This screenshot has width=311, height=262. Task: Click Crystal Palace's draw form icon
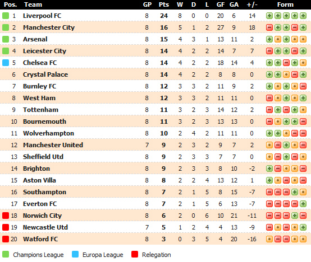pos(286,74)
